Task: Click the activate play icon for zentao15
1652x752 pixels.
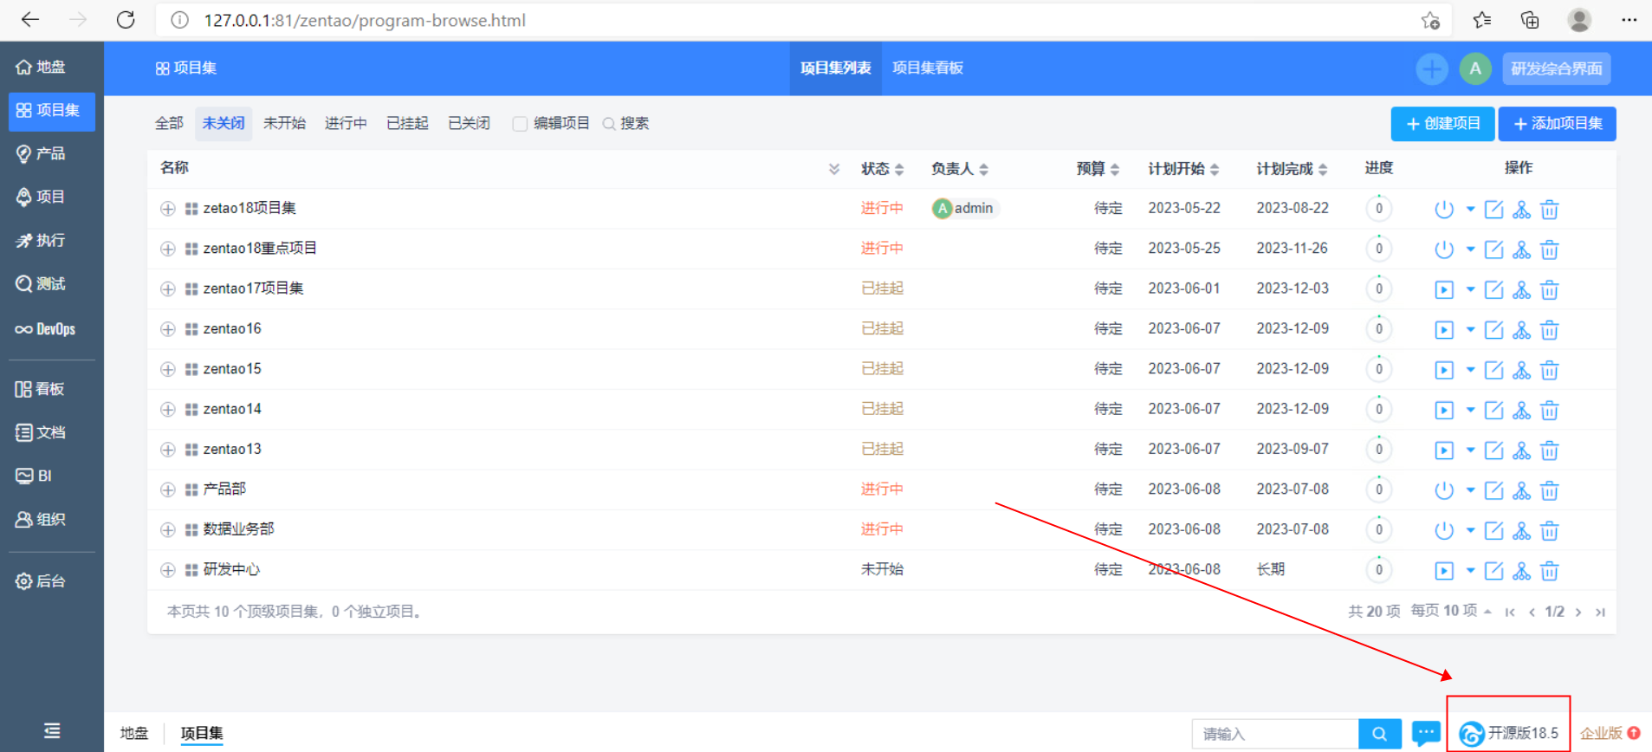Action: coord(1443,370)
